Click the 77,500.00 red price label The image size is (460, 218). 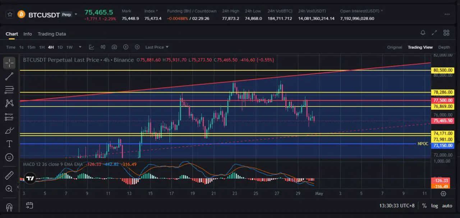pyautogui.click(x=443, y=101)
